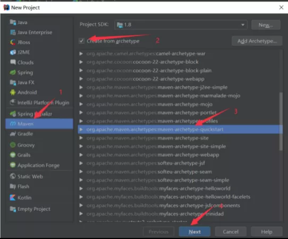
Task: Click the Cancel button
Action: (231, 232)
